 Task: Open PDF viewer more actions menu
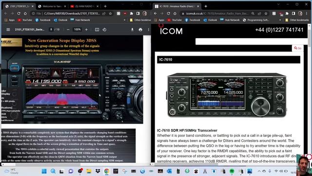coord(148,29)
